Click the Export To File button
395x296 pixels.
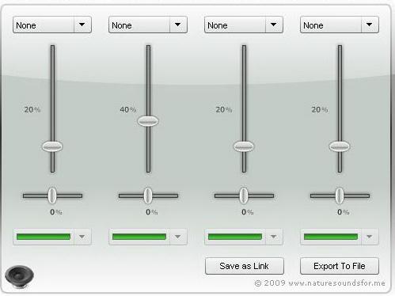coord(340,266)
